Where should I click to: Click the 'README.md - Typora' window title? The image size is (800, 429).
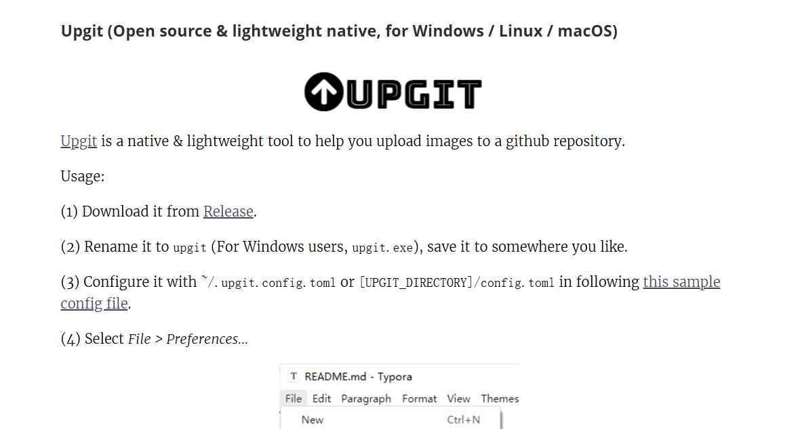click(x=358, y=376)
